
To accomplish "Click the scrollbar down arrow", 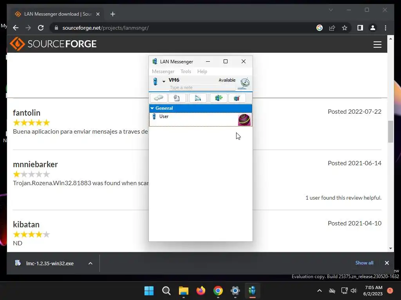I will click(390, 248).
